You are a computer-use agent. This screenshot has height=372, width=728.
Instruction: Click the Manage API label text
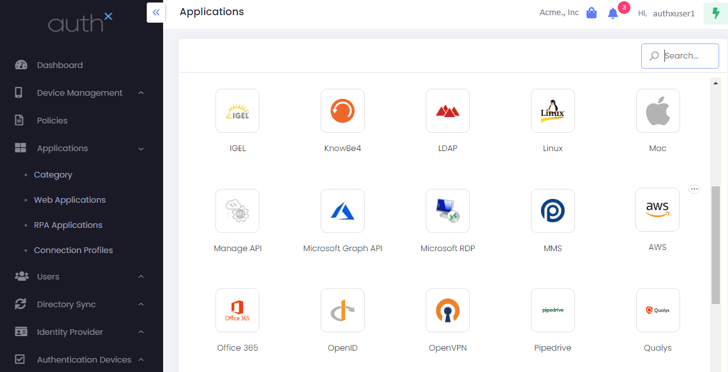click(237, 248)
